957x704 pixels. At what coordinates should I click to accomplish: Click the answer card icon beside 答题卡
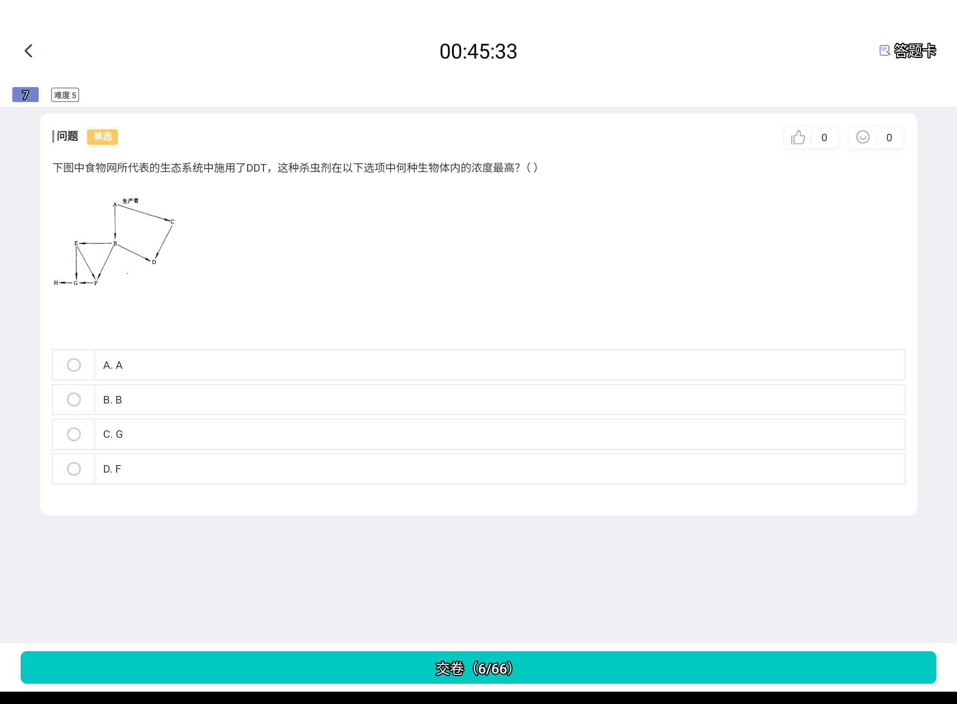pos(884,51)
